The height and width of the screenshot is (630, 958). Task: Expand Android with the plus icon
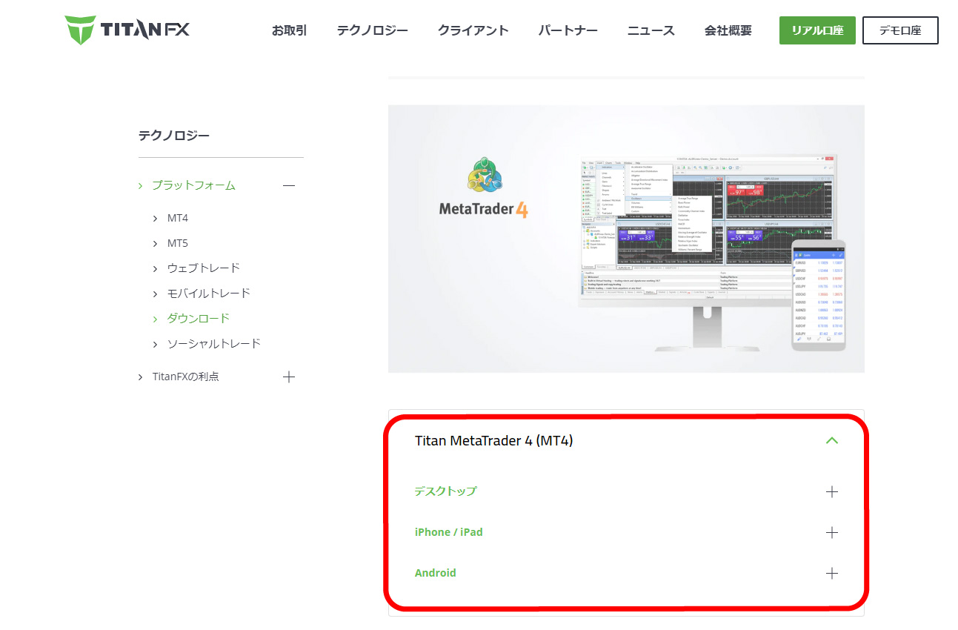(x=832, y=573)
